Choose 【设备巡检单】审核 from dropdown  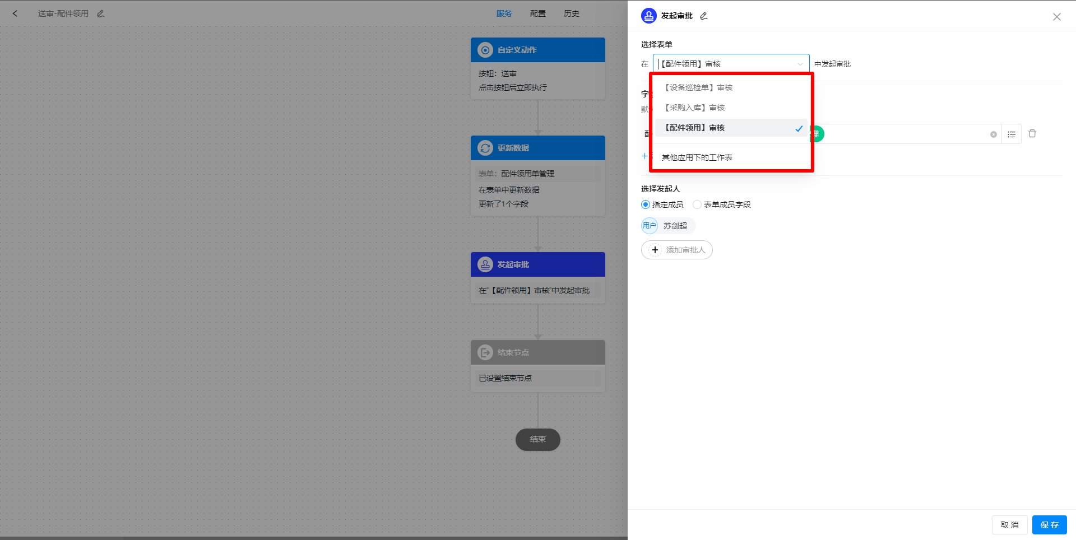coord(698,88)
